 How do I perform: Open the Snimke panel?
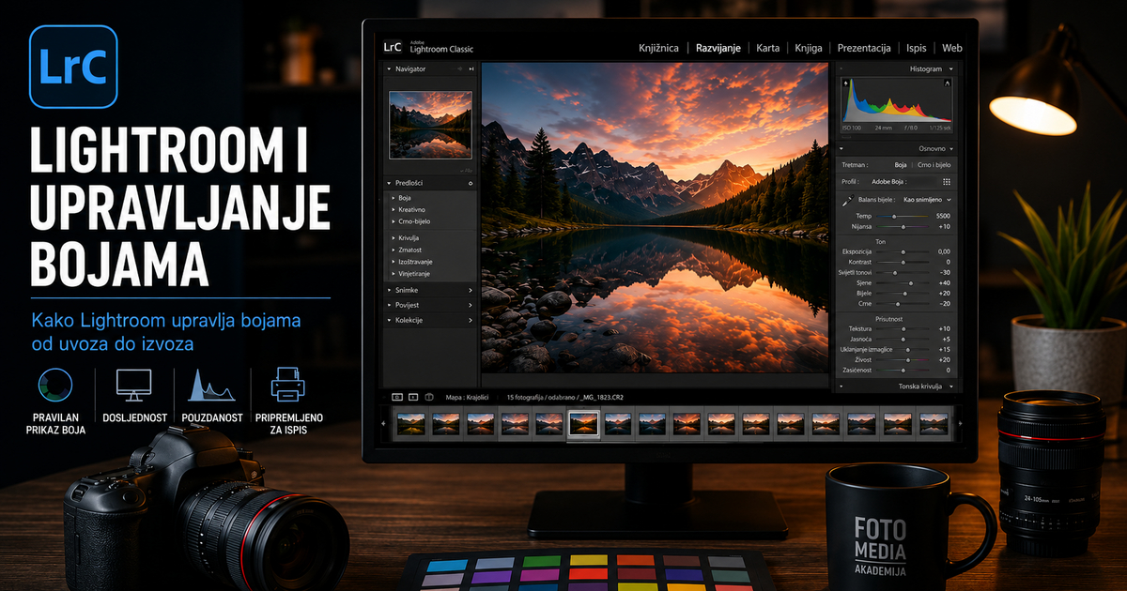click(x=431, y=290)
